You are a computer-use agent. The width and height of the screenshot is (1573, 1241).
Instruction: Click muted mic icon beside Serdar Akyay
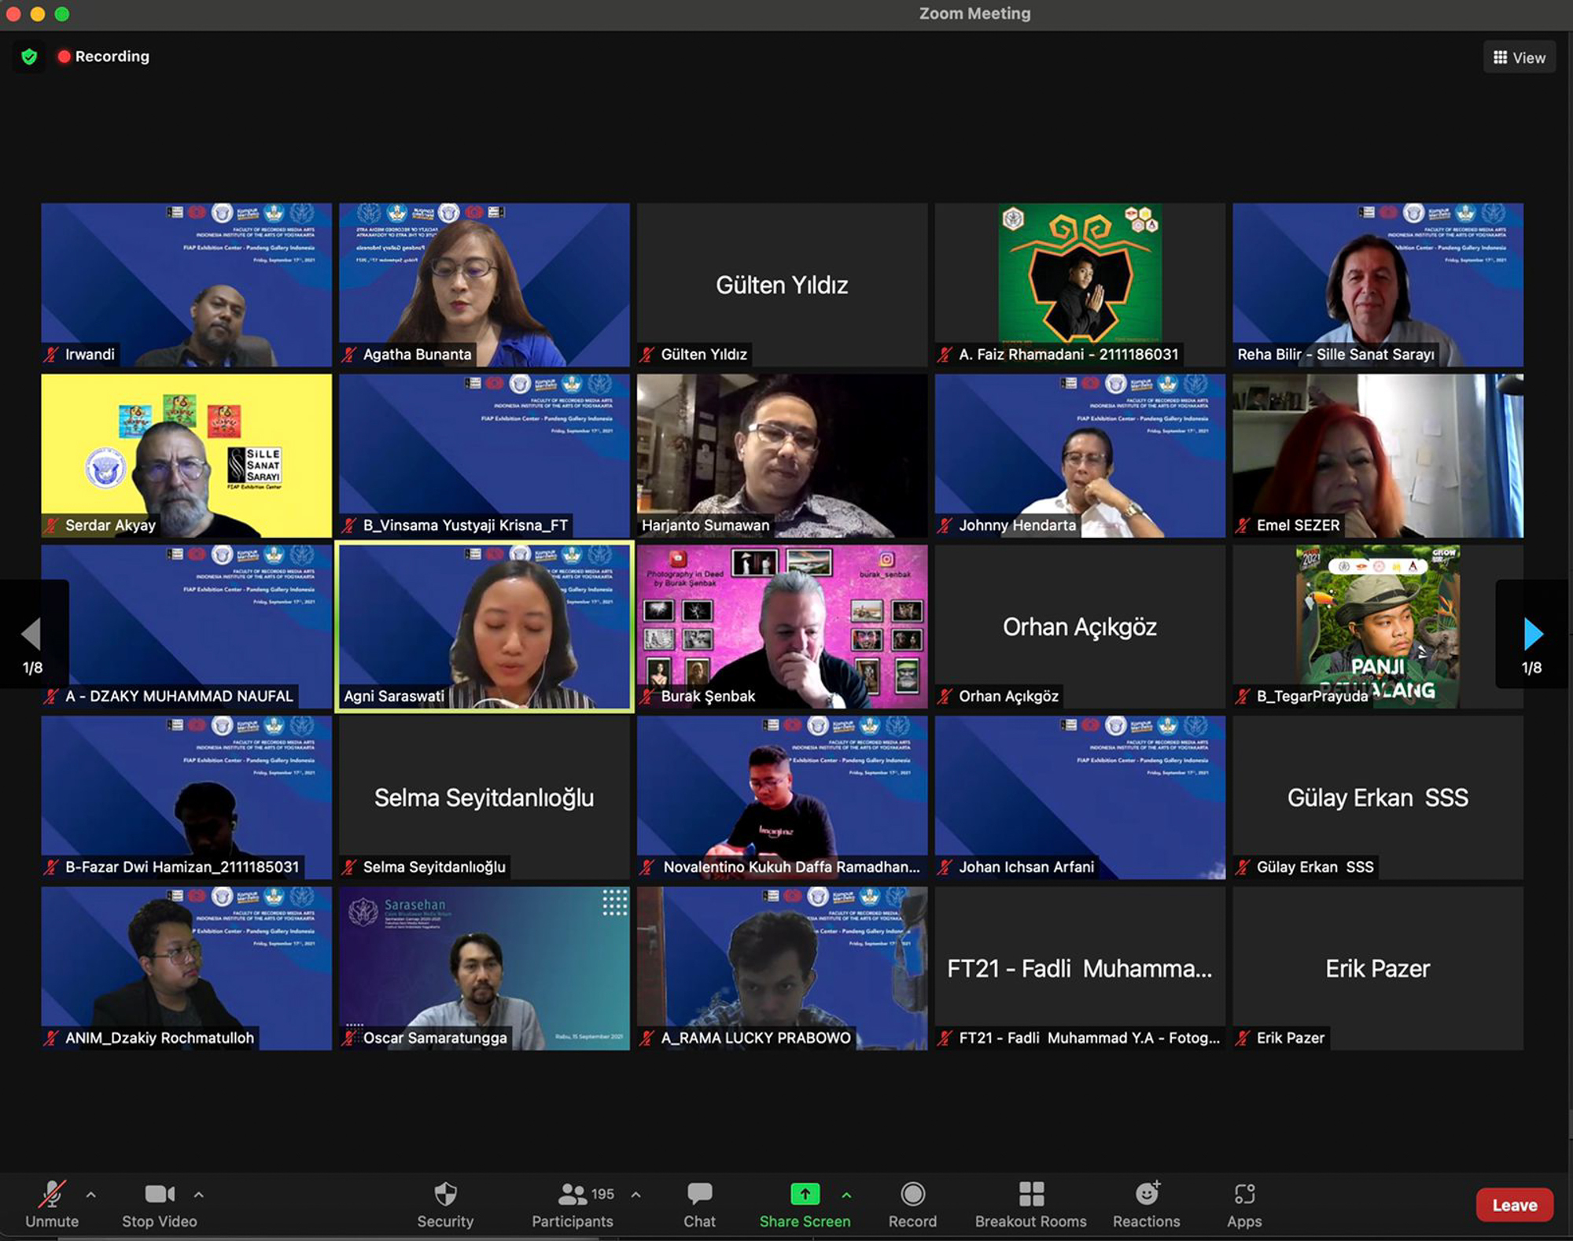51,525
